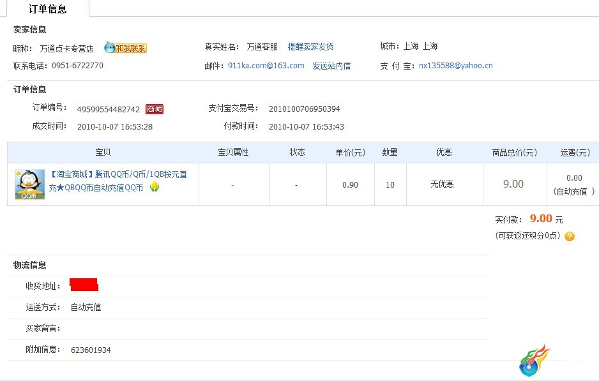Image resolution: width=599 pixels, height=381 pixels.
Task: Click the 运费(元) column header
Action: [x=575, y=153]
